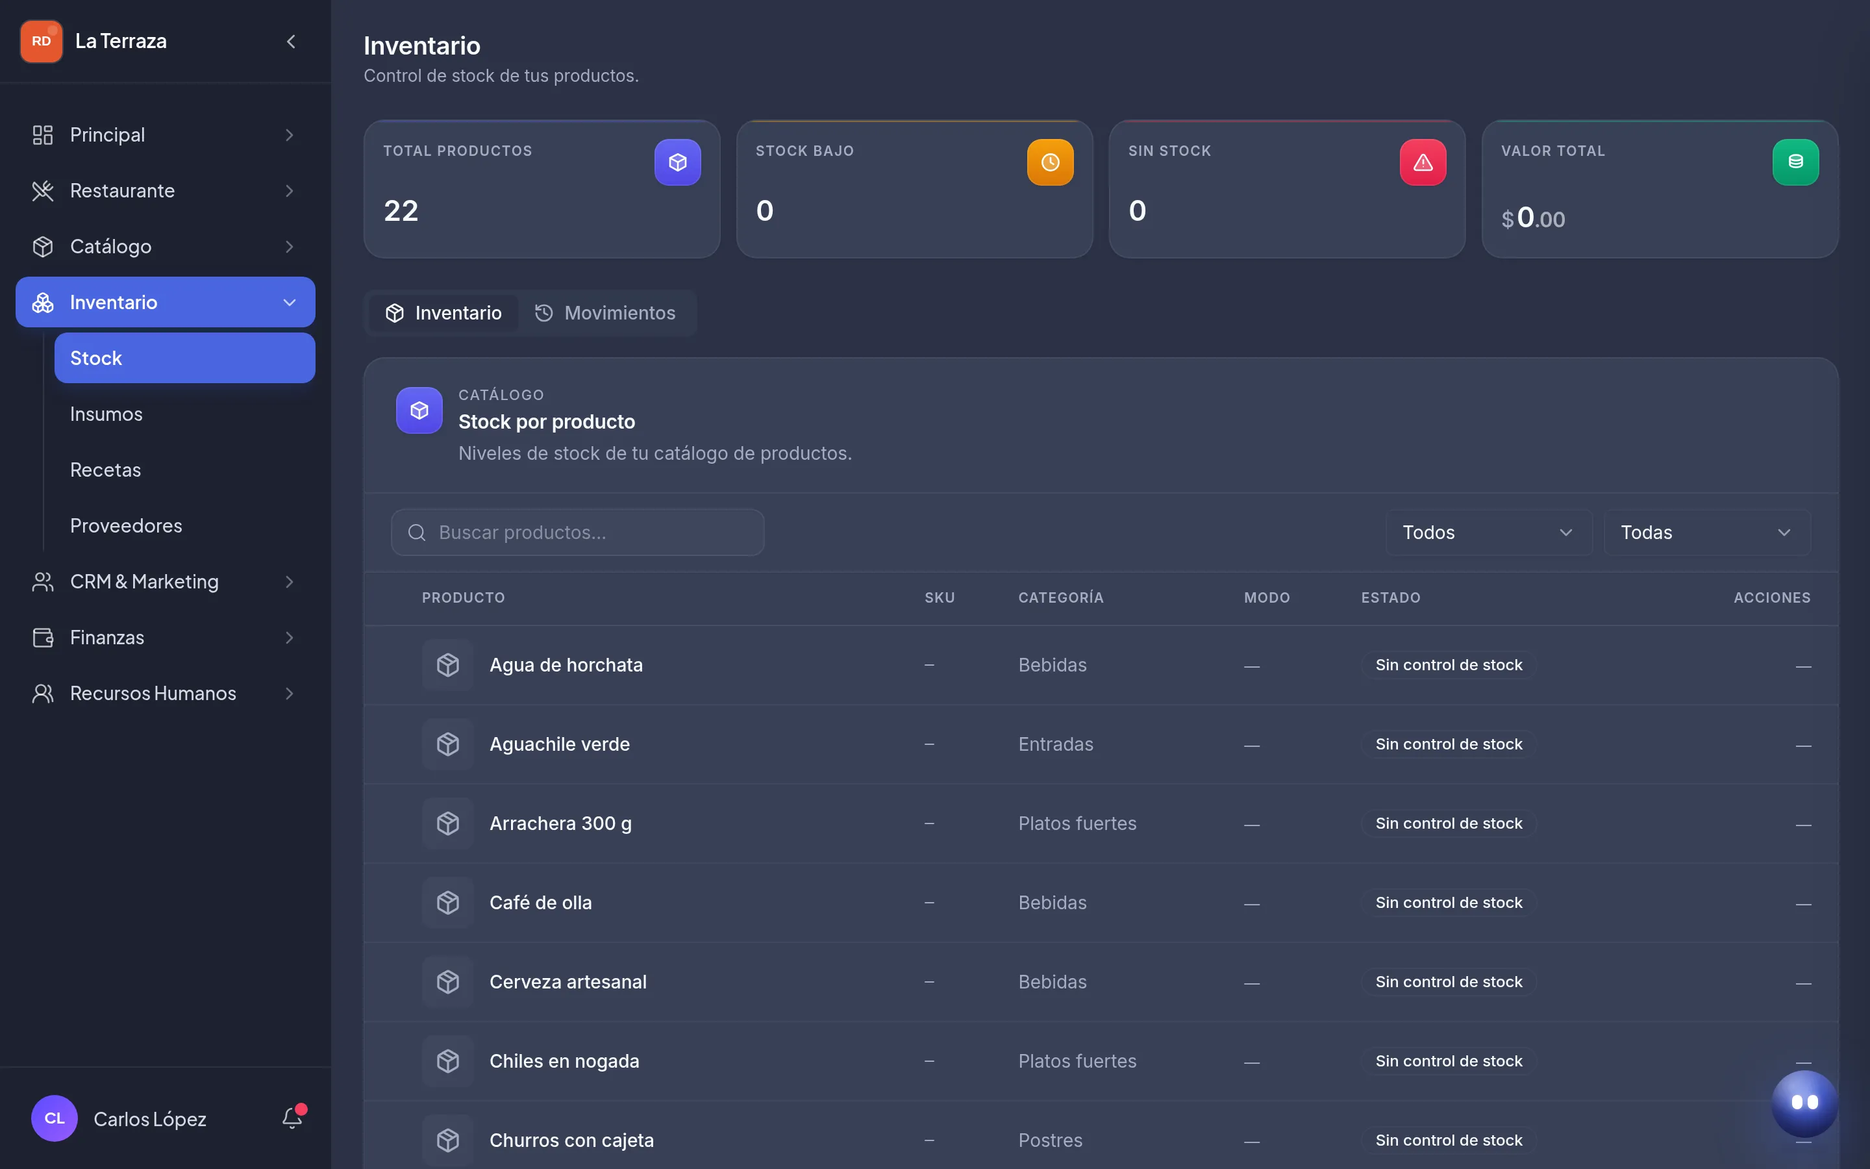The height and width of the screenshot is (1169, 1870).
Task: Click the Aguachile verde product icon
Action: click(x=448, y=744)
